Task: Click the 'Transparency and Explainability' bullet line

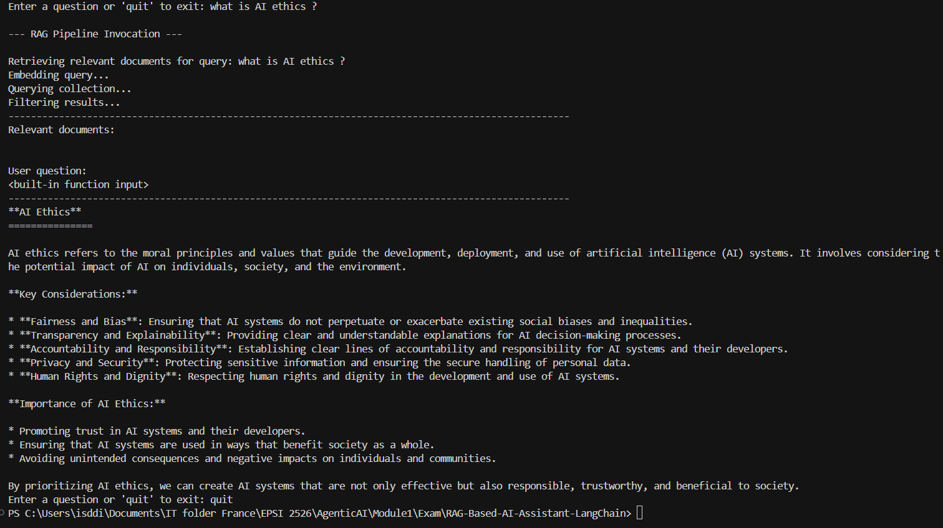Action: [344, 335]
